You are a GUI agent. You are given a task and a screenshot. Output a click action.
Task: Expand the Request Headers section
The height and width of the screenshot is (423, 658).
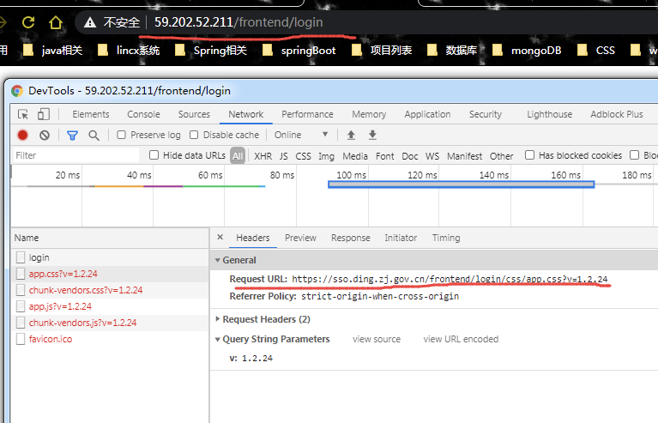coord(217,319)
